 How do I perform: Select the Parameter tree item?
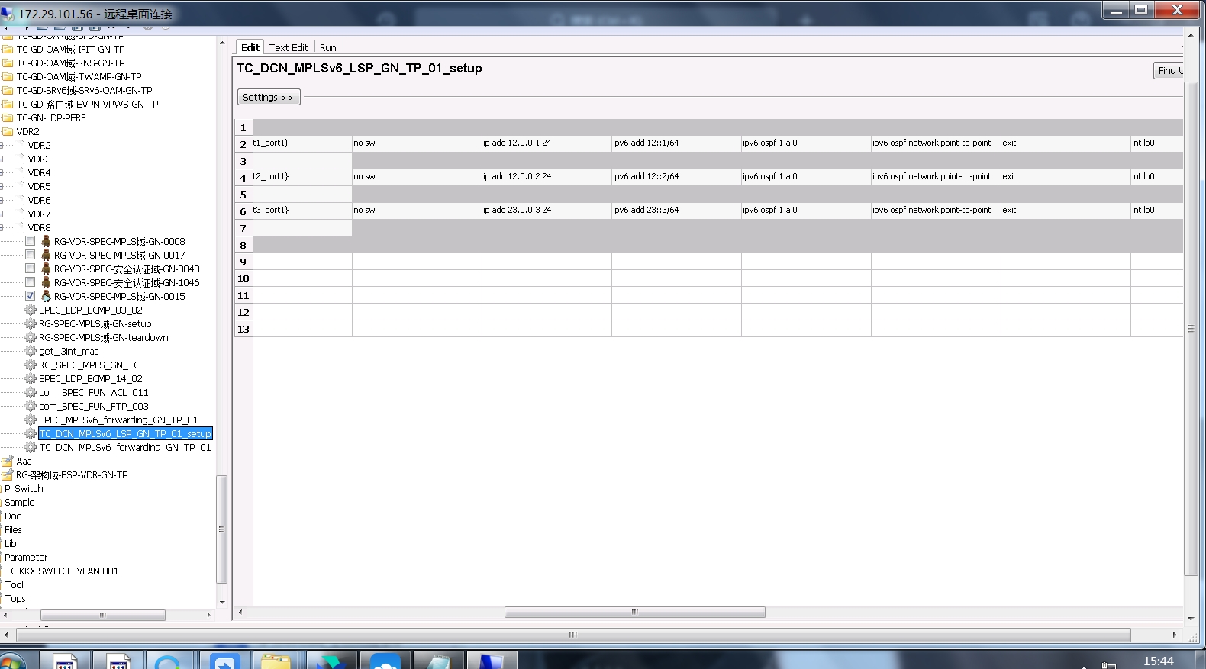coord(26,557)
